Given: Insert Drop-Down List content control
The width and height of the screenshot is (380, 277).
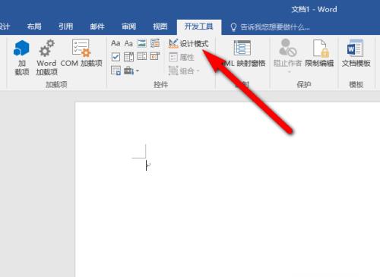Looking at the screenshot, I should [142, 56].
